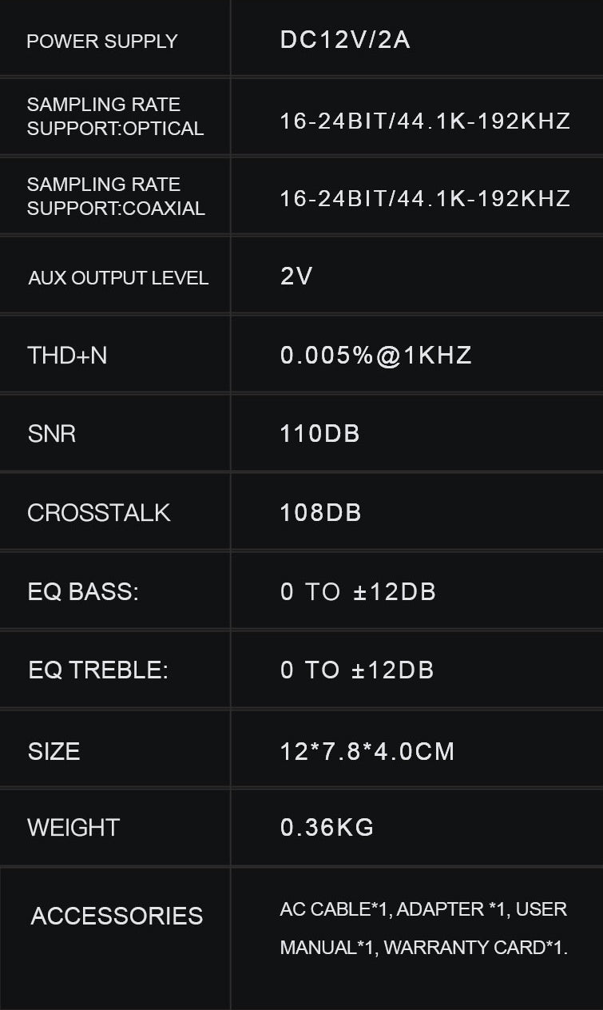
Task: Select the 108DB crosstalk value
Action: pos(320,513)
